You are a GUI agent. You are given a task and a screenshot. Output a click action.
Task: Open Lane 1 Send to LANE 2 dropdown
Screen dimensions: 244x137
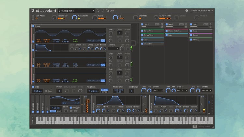(158, 90)
